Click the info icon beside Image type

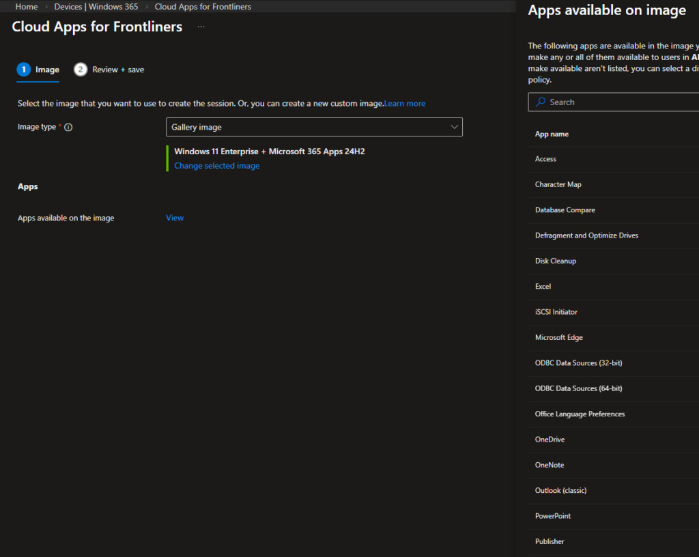point(68,127)
